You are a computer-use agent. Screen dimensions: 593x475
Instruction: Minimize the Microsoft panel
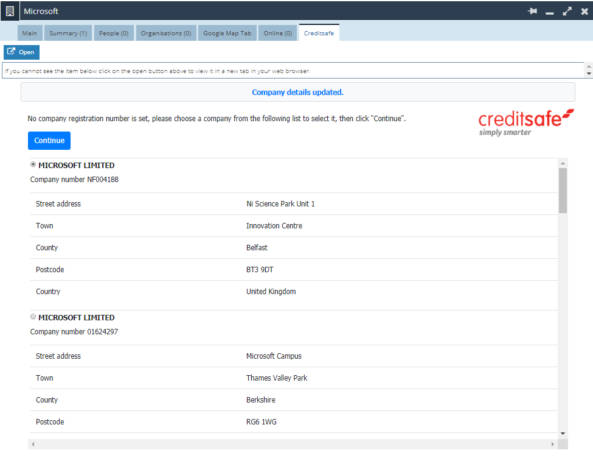pyautogui.click(x=549, y=13)
